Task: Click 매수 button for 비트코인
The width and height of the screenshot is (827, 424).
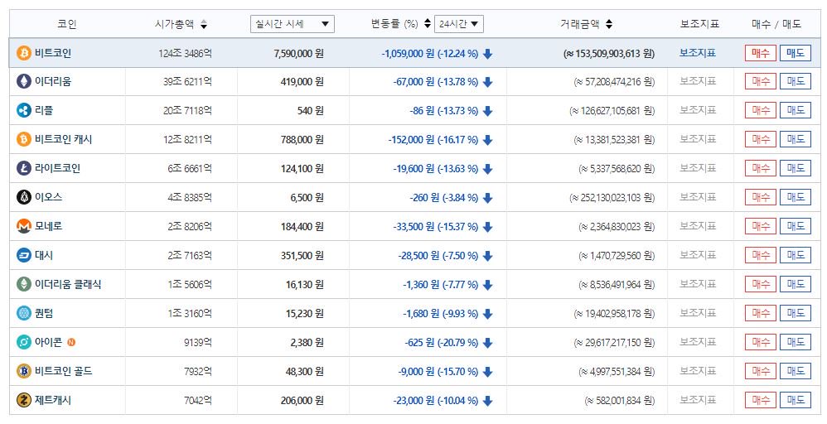Action: (x=760, y=53)
